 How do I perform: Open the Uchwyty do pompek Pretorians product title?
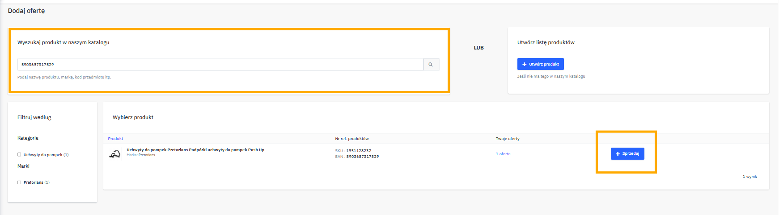pos(195,150)
